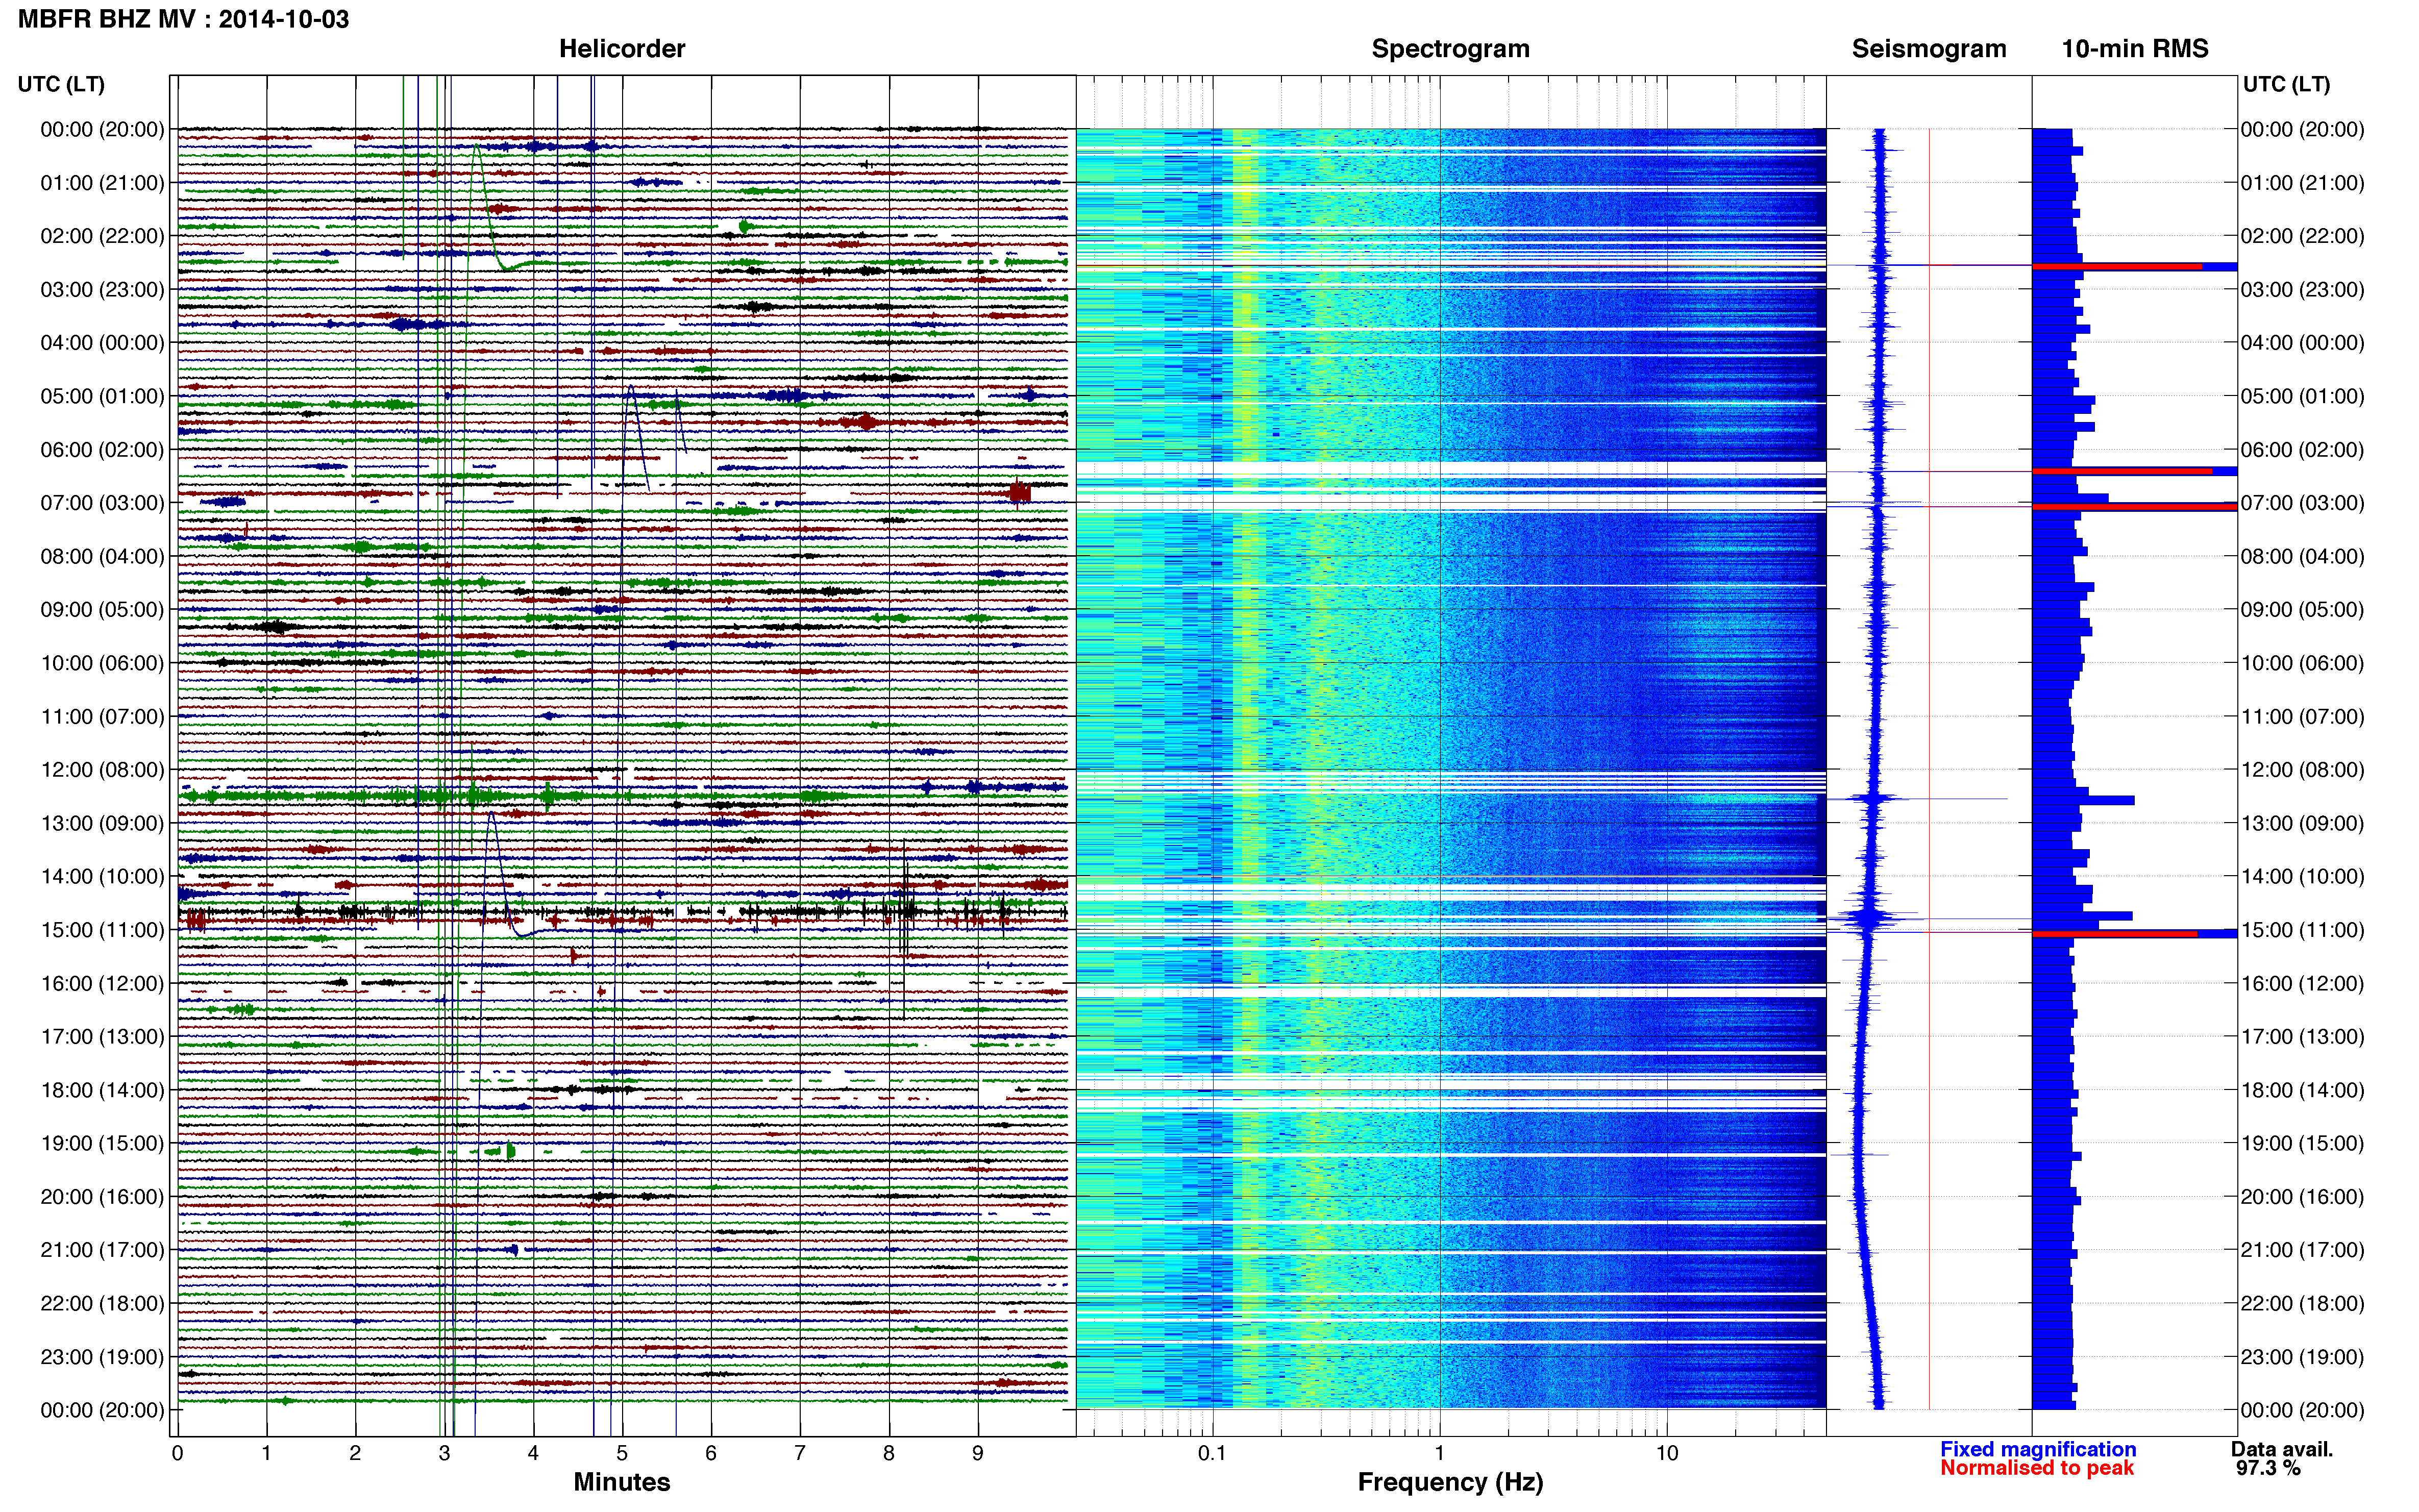2419x1512 pixels.
Task: Click left-axis time label "12:00 (08:00)"
Action: pos(102,770)
